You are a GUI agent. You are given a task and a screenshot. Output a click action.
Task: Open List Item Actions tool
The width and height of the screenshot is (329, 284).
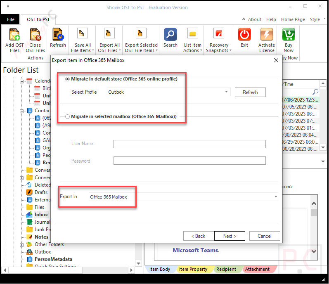coord(193,40)
